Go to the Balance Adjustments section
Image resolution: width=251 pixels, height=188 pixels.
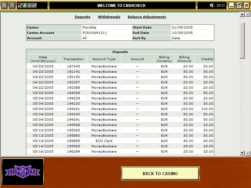click(x=147, y=17)
